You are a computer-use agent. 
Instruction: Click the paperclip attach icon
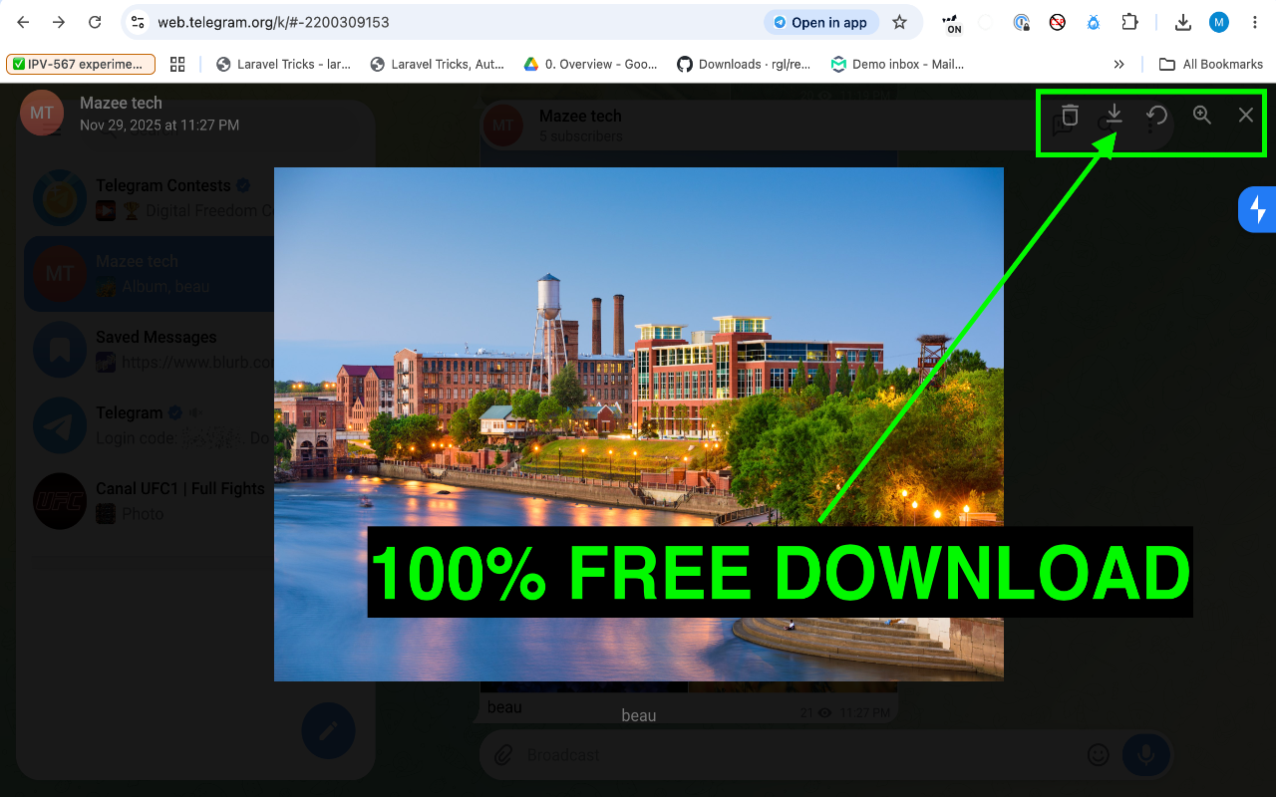pyautogui.click(x=505, y=755)
